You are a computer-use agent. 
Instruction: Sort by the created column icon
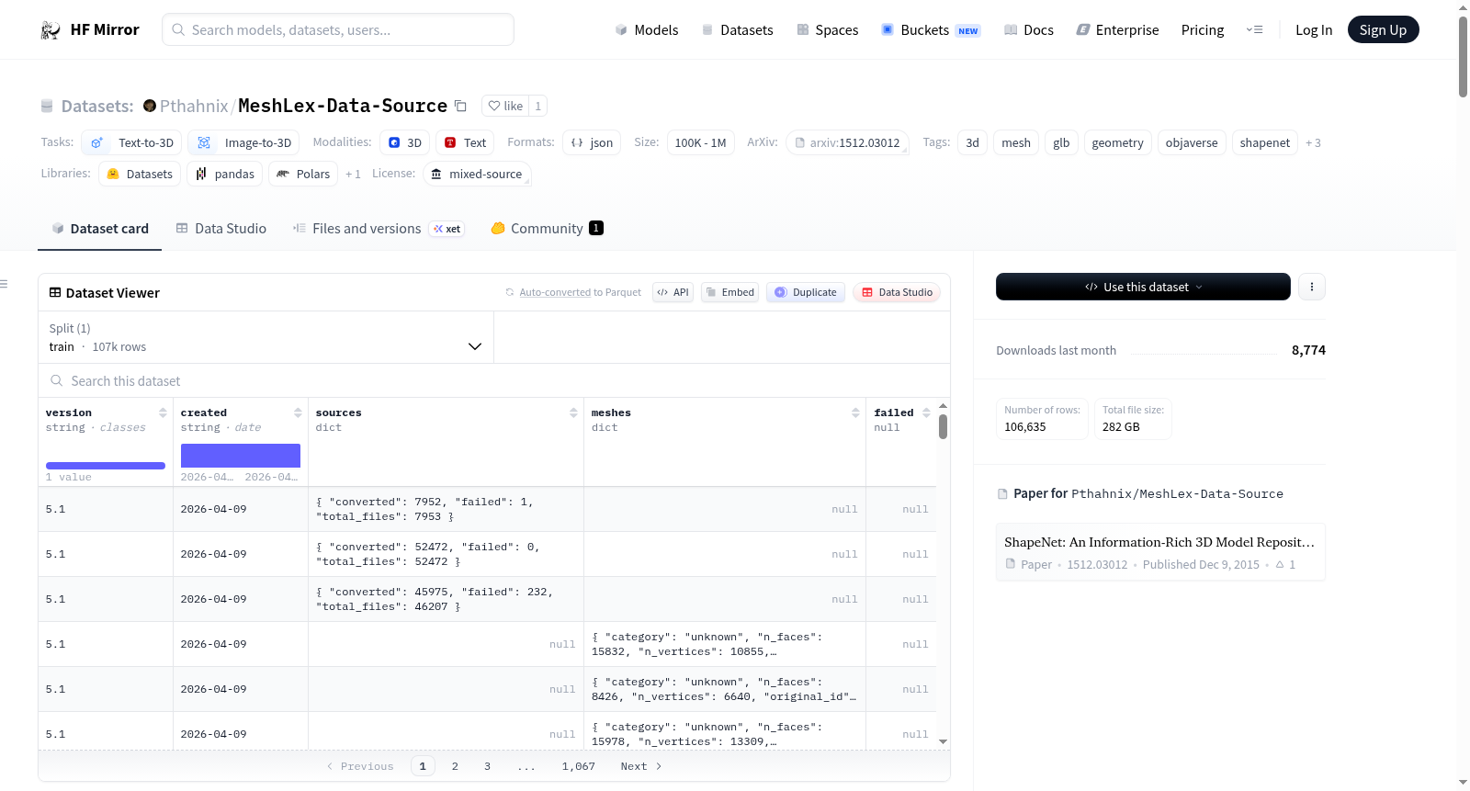(x=298, y=412)
